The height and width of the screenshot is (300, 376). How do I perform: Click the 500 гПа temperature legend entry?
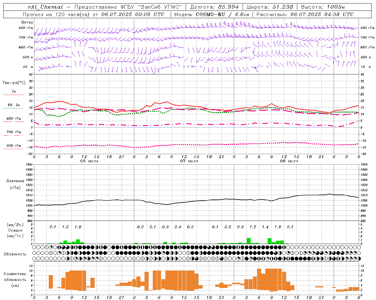coord(14,146)
